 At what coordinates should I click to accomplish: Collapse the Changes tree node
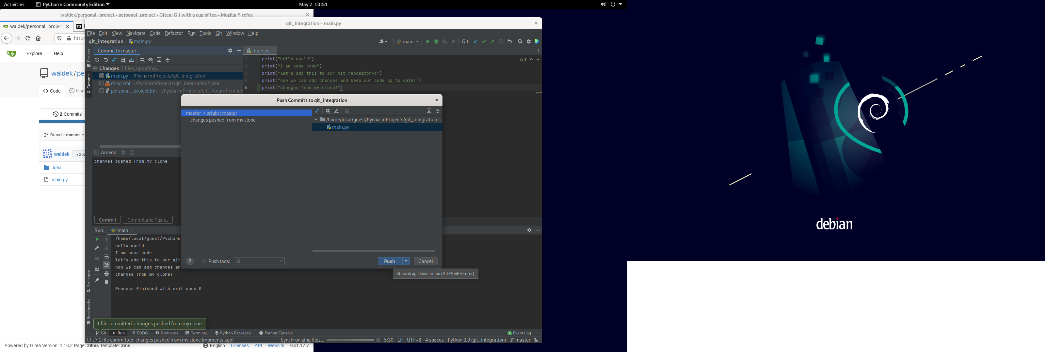(x=96, y=68)
